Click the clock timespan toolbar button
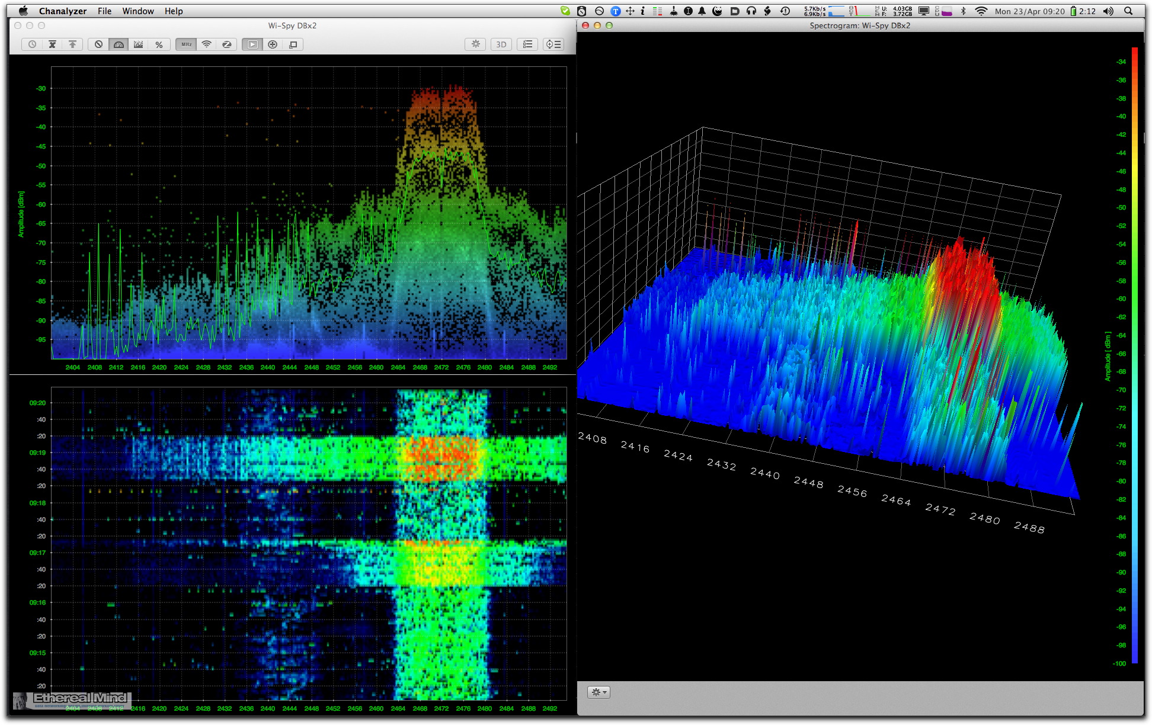1152x725 pixels. pyautogui.click(x=32, y=44)
